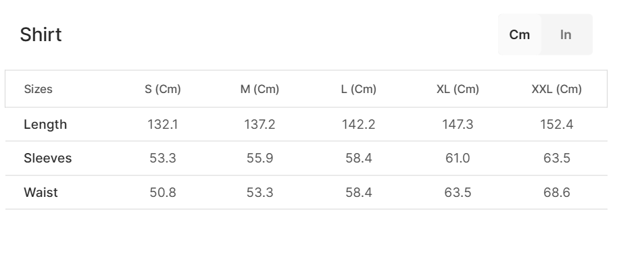Viewport: 617px width, 263px height.
Task: Click the 142.2 Length value for L
Action: (x=358, y=125)
